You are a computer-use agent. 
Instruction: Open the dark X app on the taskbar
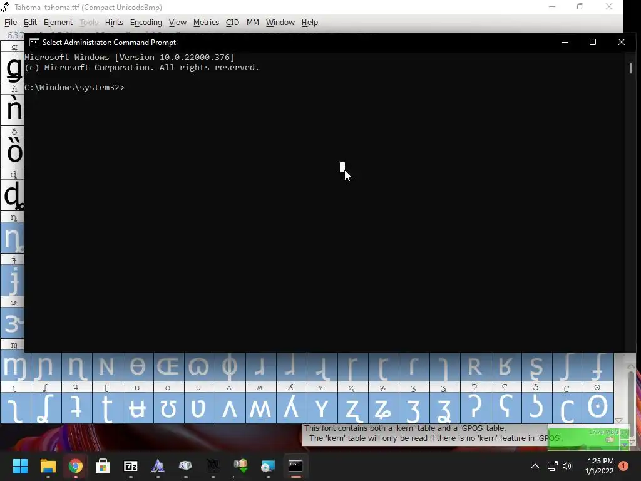213,466
